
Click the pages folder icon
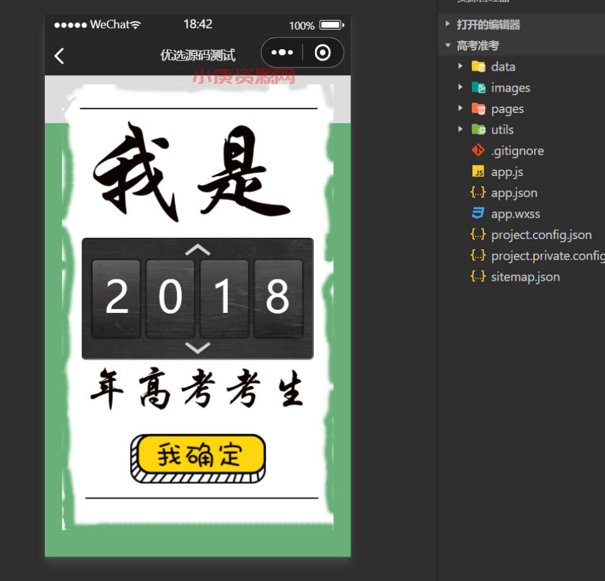tap(478, 109)
